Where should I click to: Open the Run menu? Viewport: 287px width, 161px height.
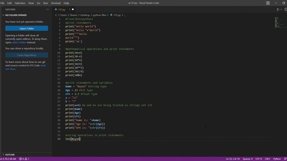point(46,3)
